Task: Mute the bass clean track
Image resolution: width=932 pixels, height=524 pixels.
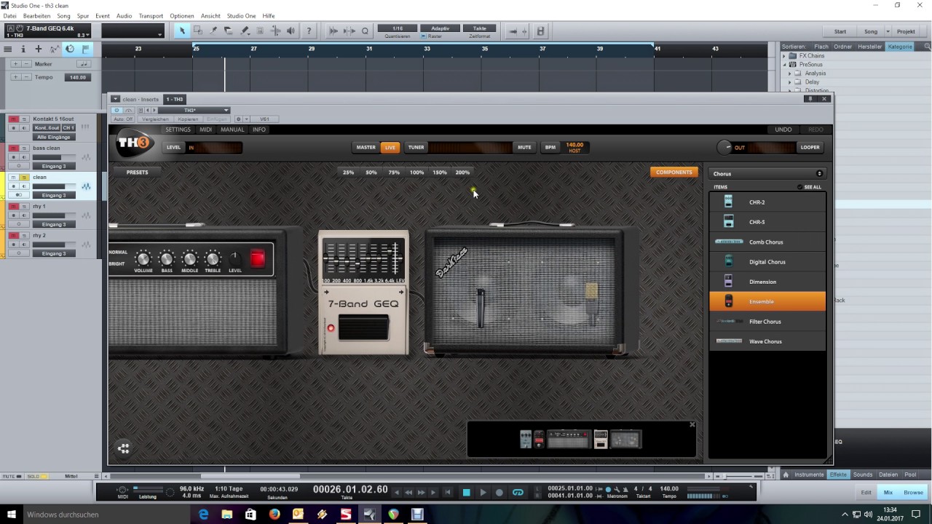Action: pos(13,148)
